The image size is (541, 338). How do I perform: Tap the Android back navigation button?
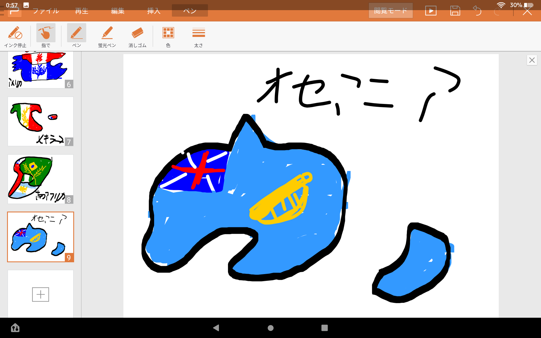point(216,328)
